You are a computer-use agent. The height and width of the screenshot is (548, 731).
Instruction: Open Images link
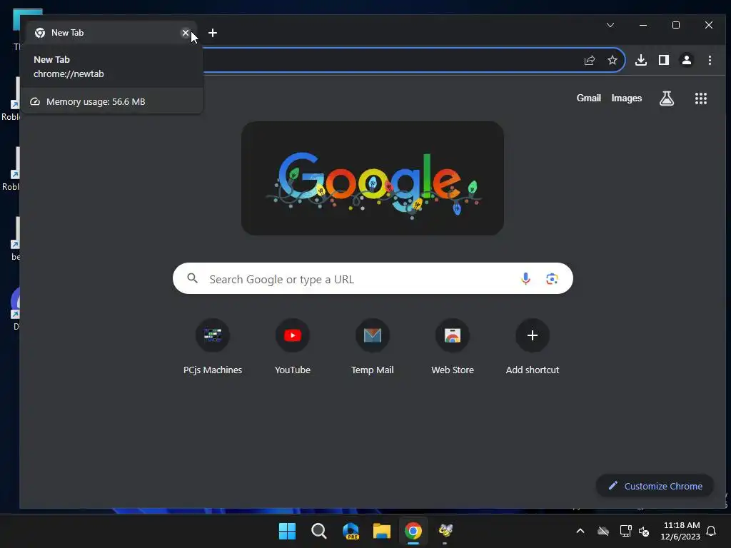click(x=627, y=98)
